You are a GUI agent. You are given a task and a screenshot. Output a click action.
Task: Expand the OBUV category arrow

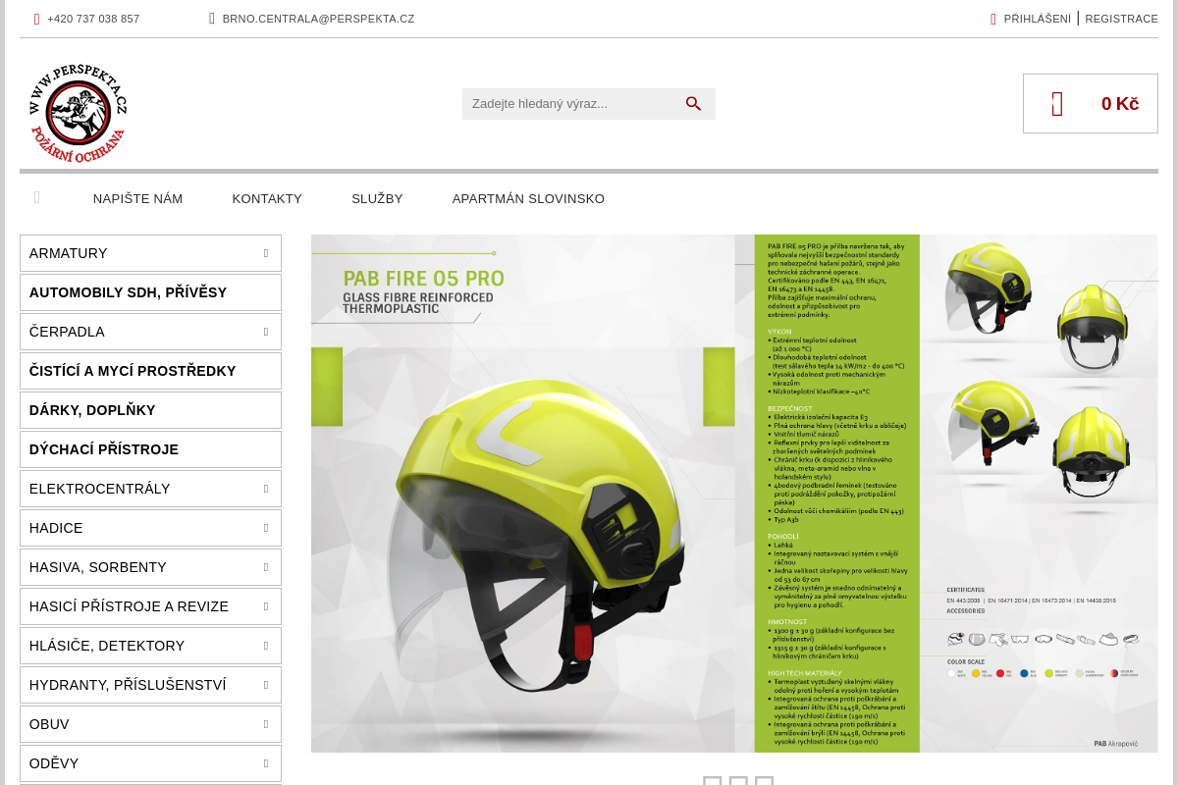(265, 724)
